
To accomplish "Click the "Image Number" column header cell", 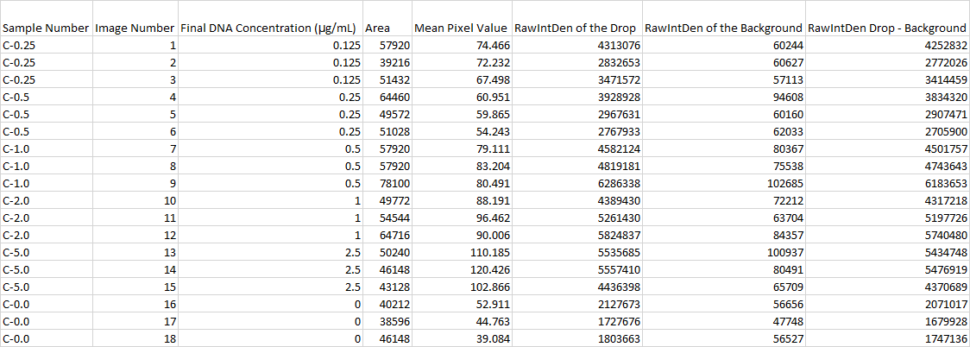I will pos(135,28).
